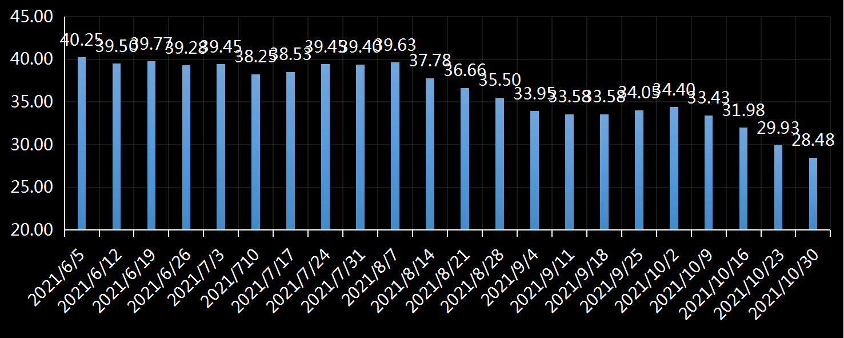The height and width of the screenshot is (338, 844).
Task: Click the 29.93 data label
Action: point(778,128)
